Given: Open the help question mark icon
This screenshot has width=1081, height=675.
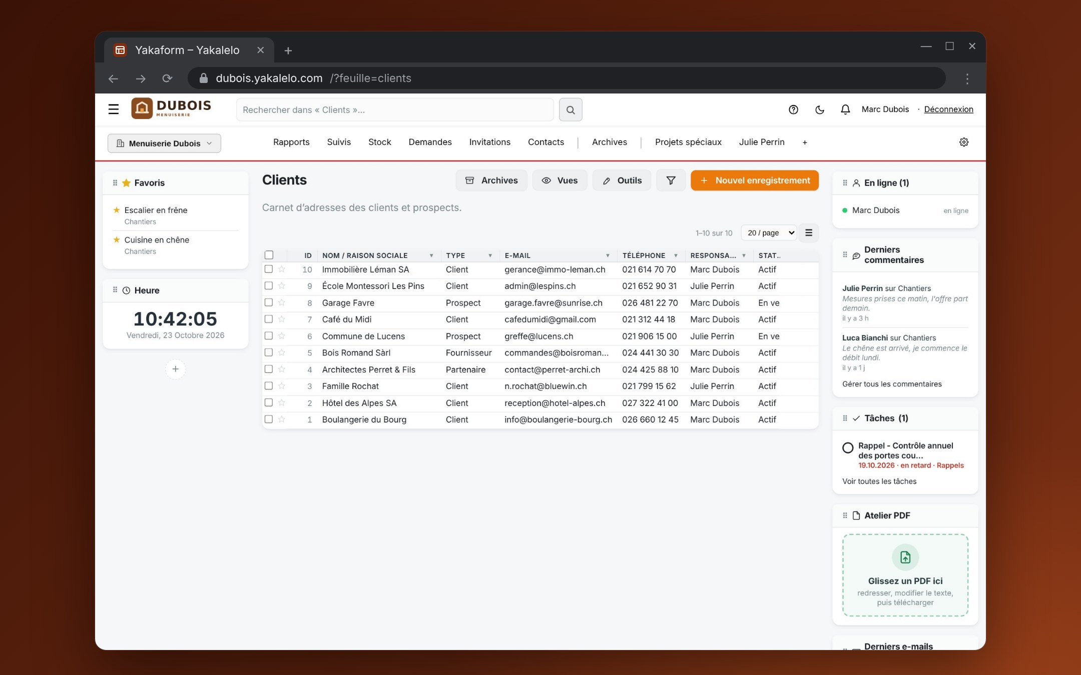Looking at the screenshot, I should pyautogui.click(x=793, y=109).
